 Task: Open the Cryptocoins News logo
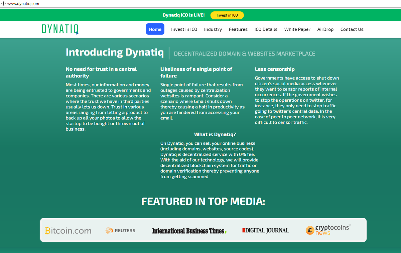[x=328, y=230]
